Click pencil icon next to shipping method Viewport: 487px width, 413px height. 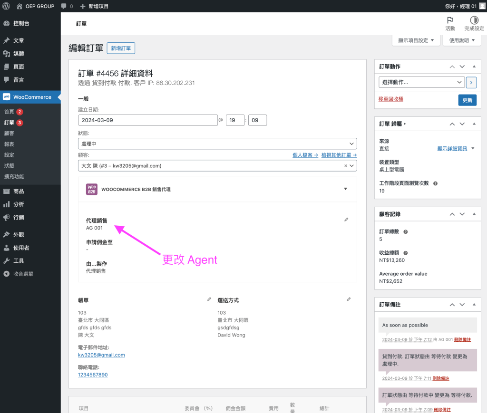coord(349,299)
